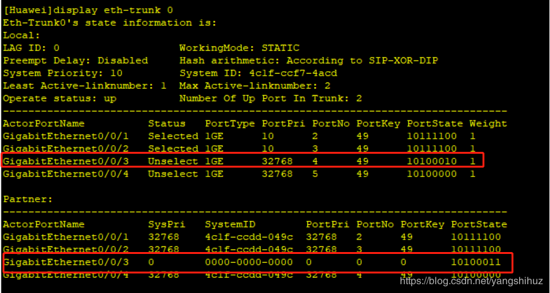Click SystemID '4c1f-ccdd-049c' in Partner GigabitEthernet0/0/1 row

(249, 238)
